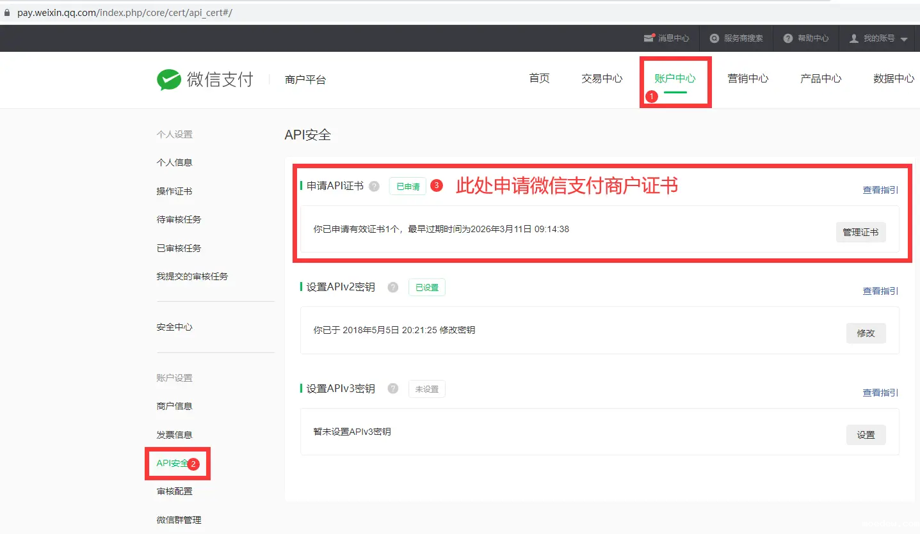Open 商户信息 in the sidebar

(174, 406)
